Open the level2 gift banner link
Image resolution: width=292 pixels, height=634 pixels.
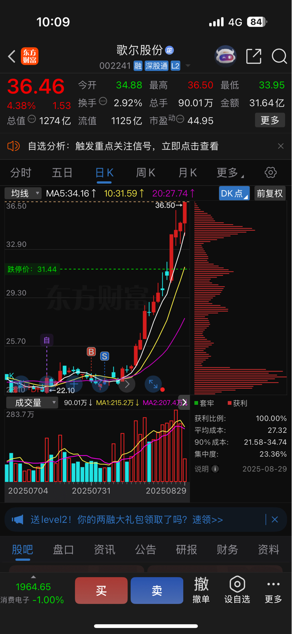click(x=127, y=520)
